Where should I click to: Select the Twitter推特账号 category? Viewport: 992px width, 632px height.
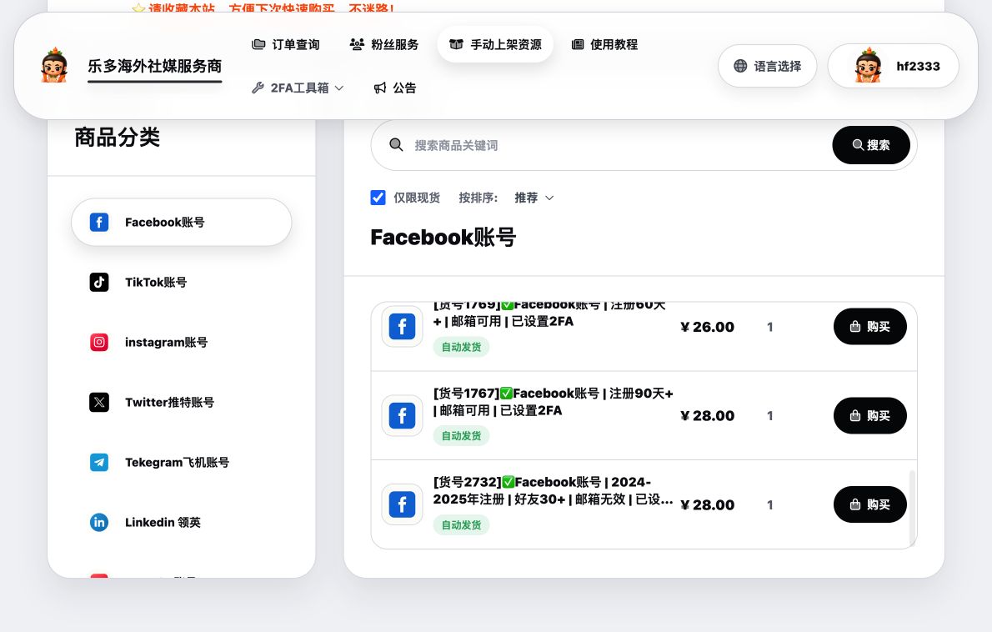click(182, 403)
